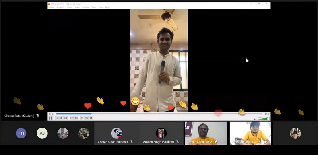
Task: Close the VLC media player window
Action: pyautogui.click(x=266, y=4)
